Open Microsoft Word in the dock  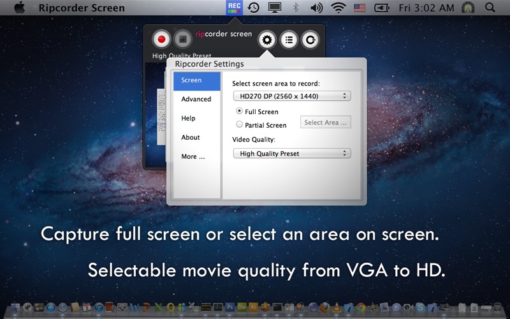pos(135,308)
